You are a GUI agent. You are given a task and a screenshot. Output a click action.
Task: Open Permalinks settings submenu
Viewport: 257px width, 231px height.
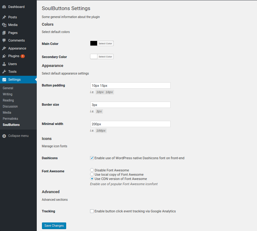coord(10,119)
